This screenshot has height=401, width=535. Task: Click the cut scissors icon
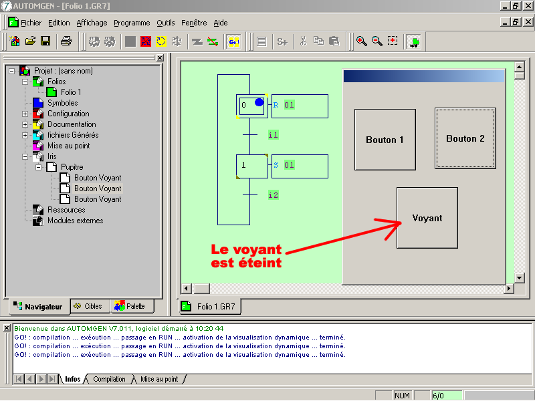coord(303,41)
